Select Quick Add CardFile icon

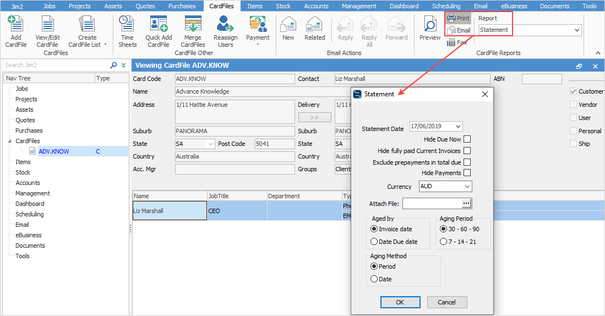click(x=159, y=25)
